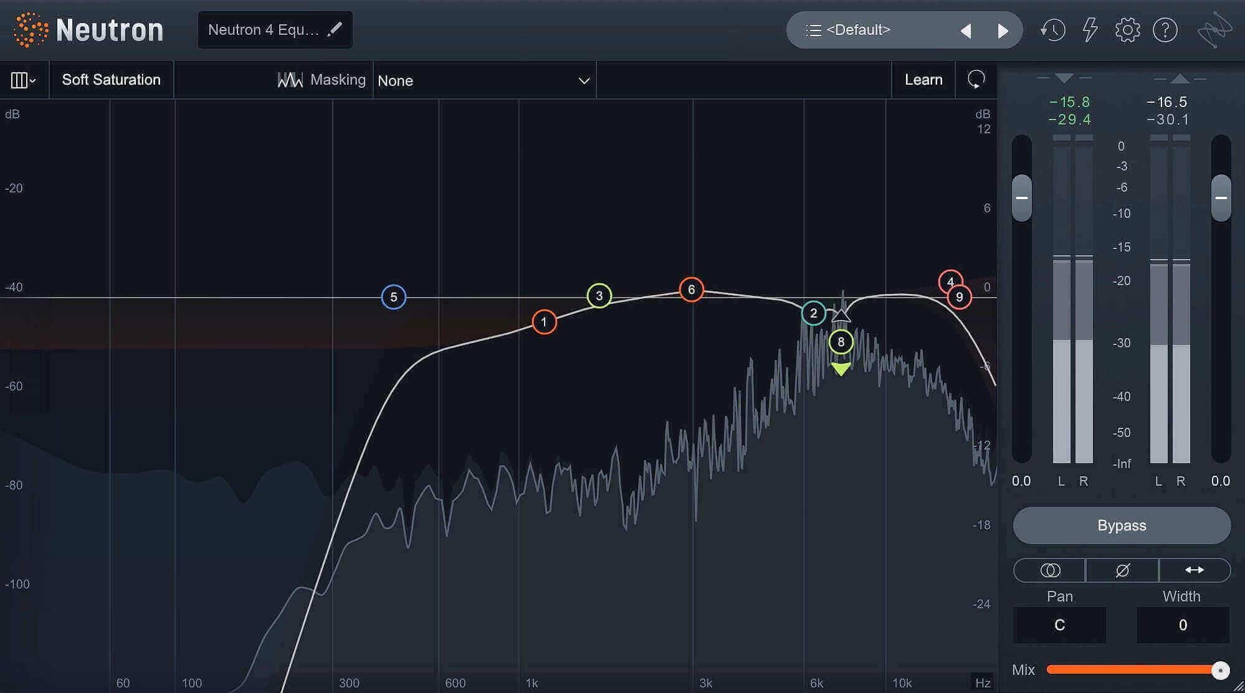Rename preset via pencil icon
Viewport: 1245px width, 693px height.
click(335, 29)
